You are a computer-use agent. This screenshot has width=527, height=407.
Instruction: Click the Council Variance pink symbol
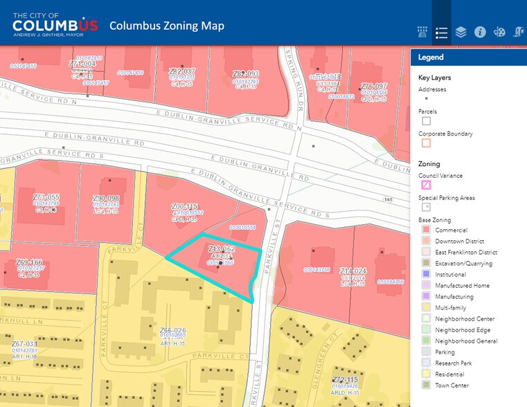click(426, 185)
